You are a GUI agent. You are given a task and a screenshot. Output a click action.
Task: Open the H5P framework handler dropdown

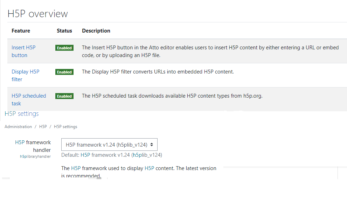109,145
